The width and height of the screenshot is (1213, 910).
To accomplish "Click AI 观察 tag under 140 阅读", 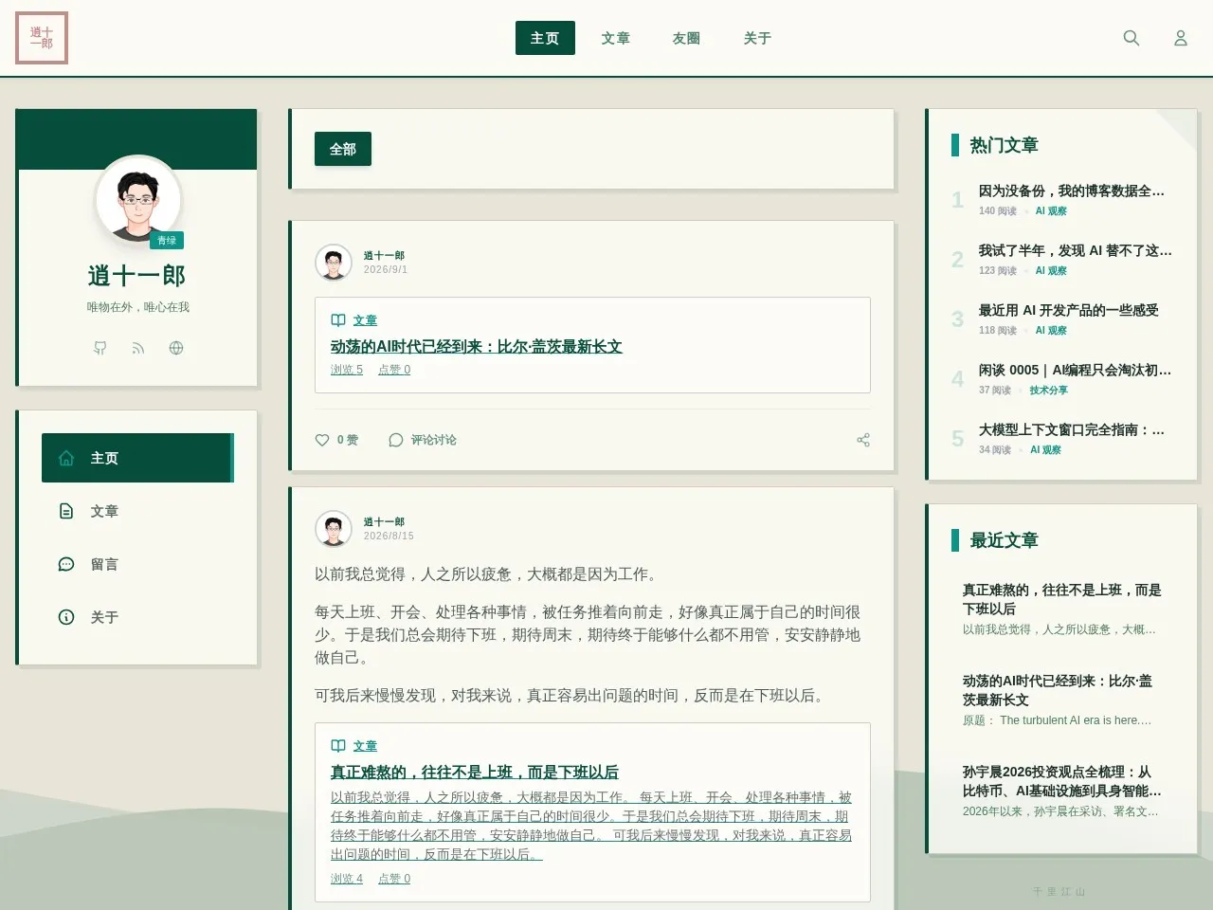I will [x=1051, y=211].
